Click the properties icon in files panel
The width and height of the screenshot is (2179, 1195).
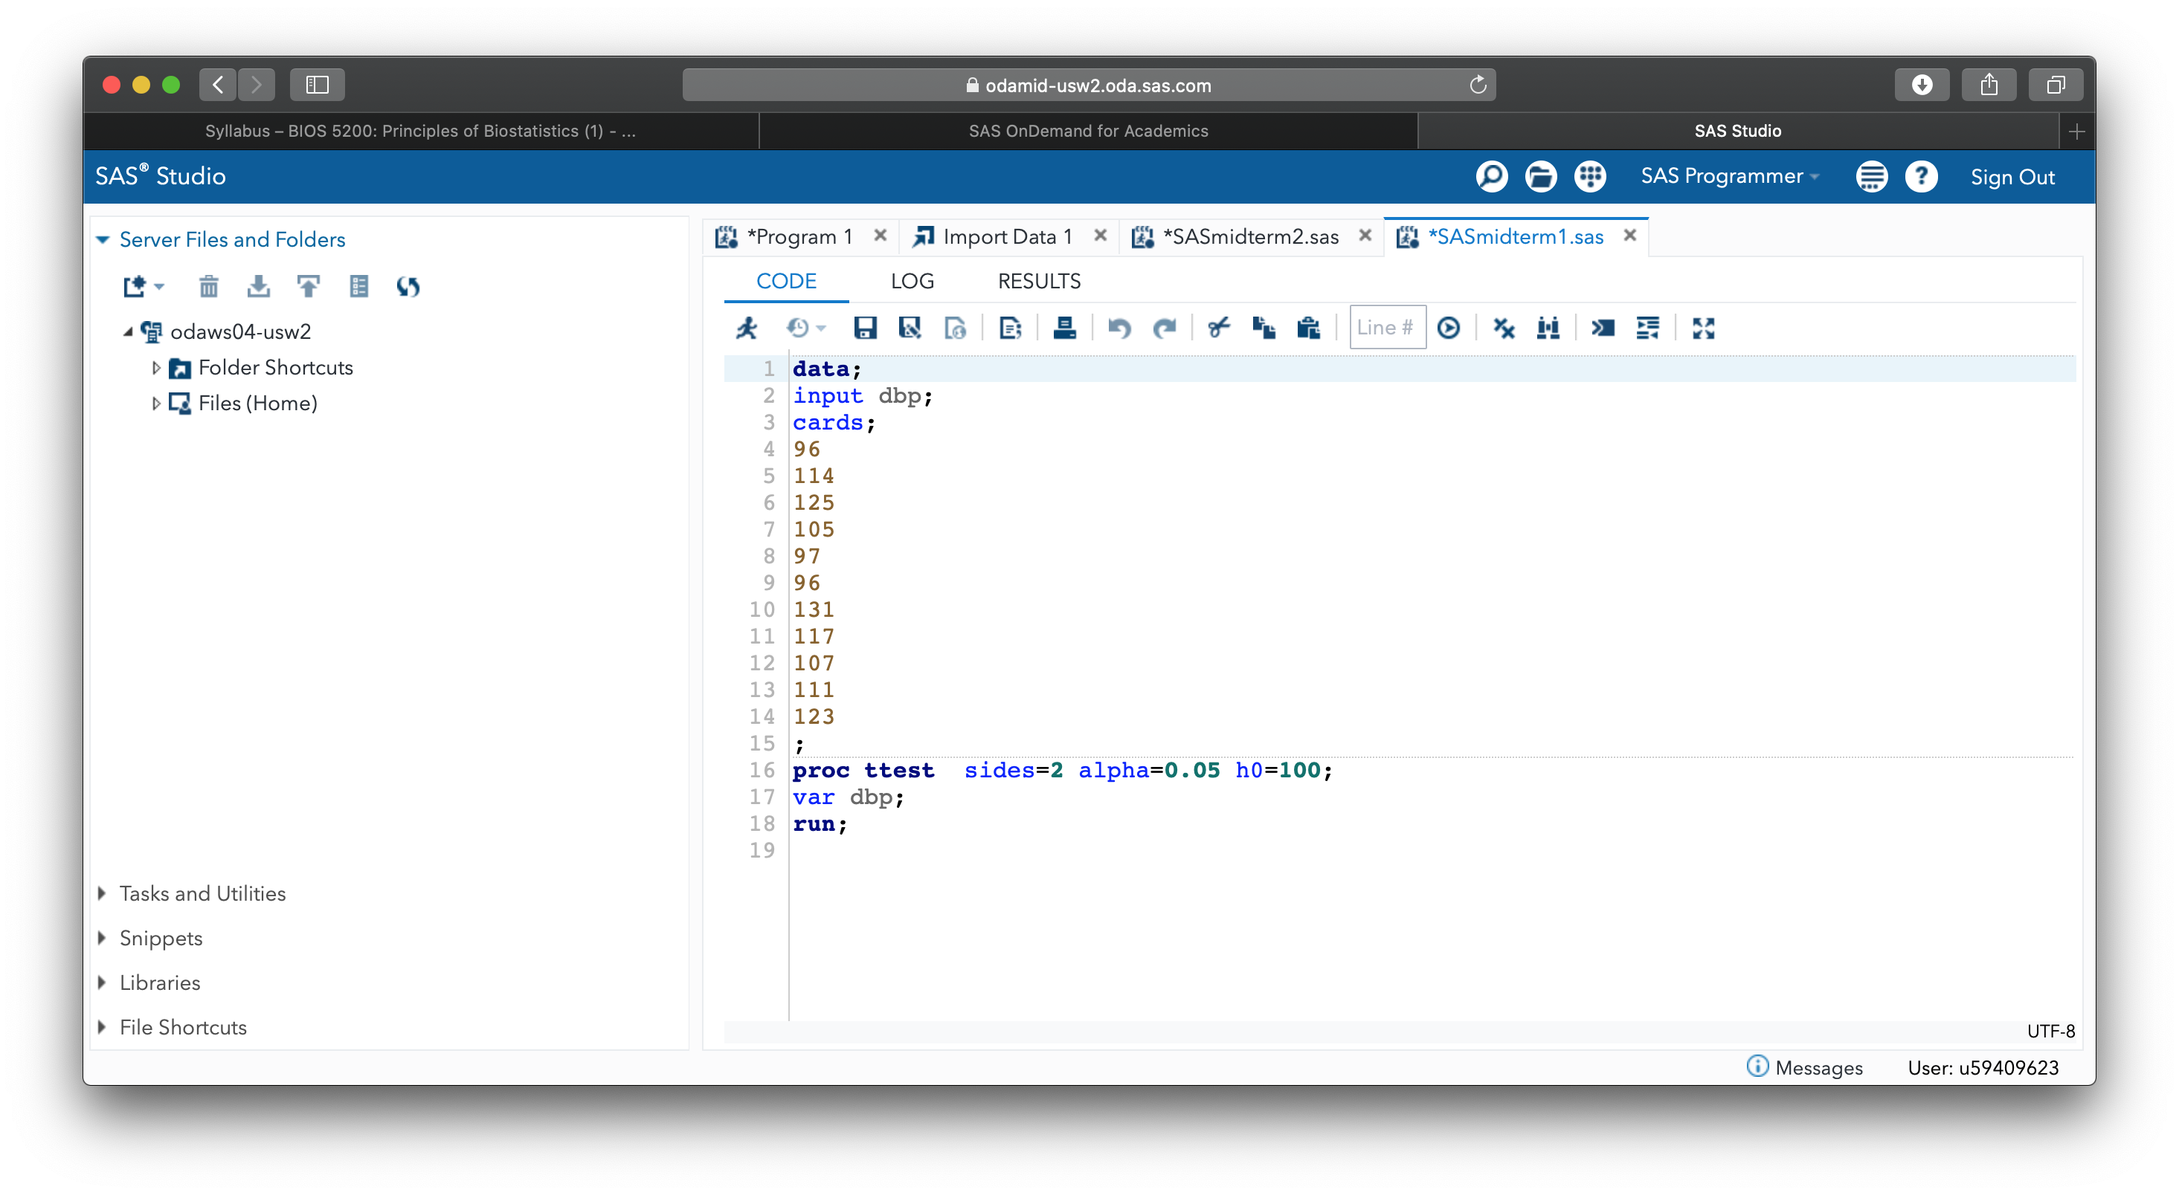click(358, 288)
